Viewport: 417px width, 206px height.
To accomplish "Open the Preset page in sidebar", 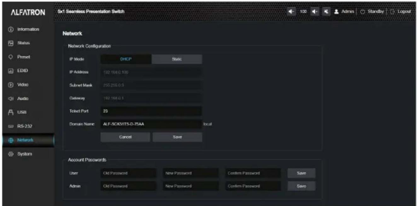I will click(x=27, y=57).
